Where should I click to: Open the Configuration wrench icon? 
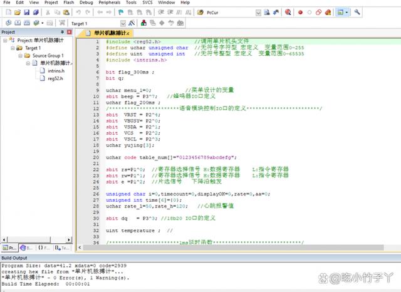click(x=357, y=12)
